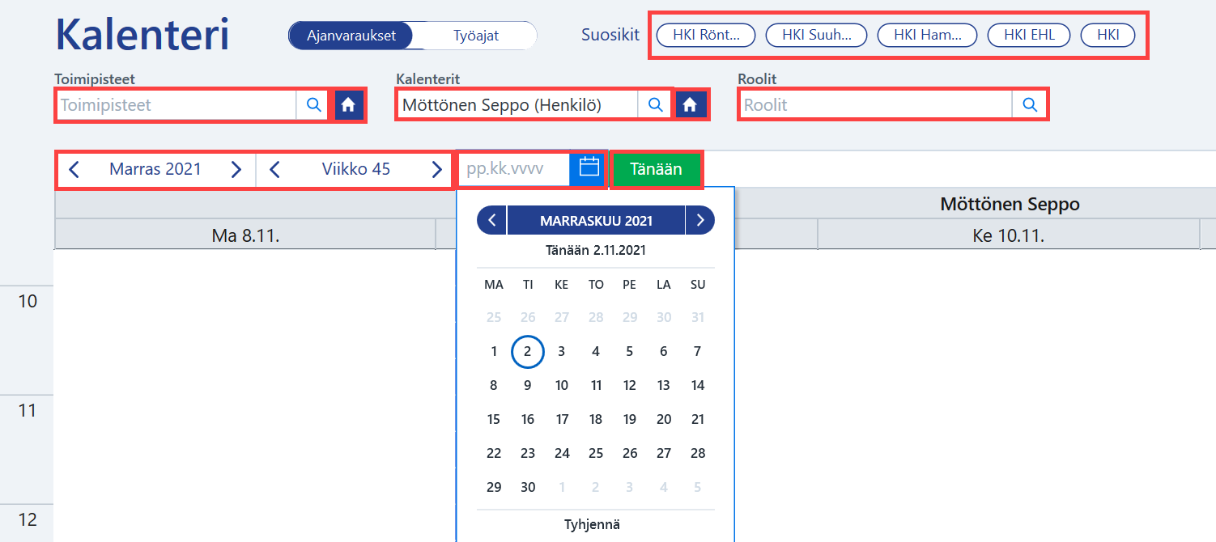The width and height of the screenshot is (1216, 542).
Task: Click the green Tänään button
Action: coord(656,169)
